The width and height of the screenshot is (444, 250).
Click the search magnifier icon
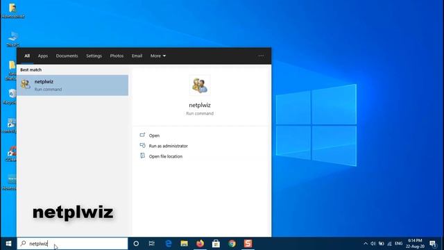(x=23, y=243)
